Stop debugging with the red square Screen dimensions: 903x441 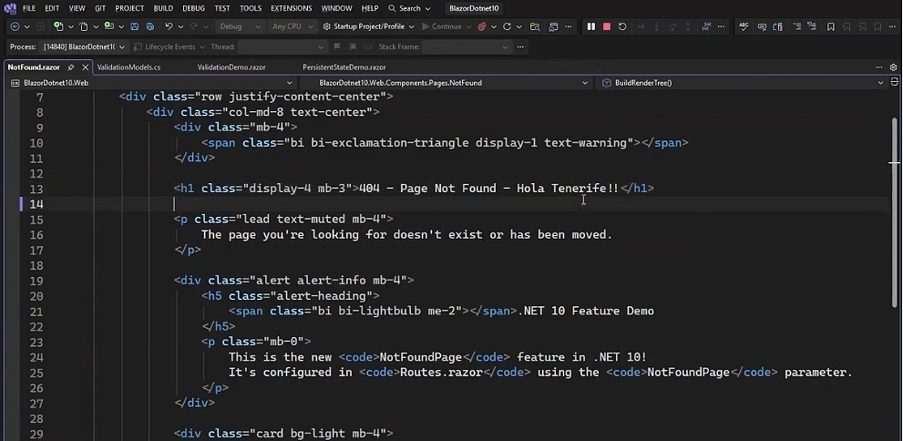pyautogui.click(x=607, y=26)
